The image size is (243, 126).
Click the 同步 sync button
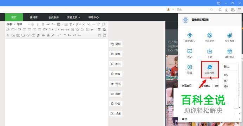[116, 94]
